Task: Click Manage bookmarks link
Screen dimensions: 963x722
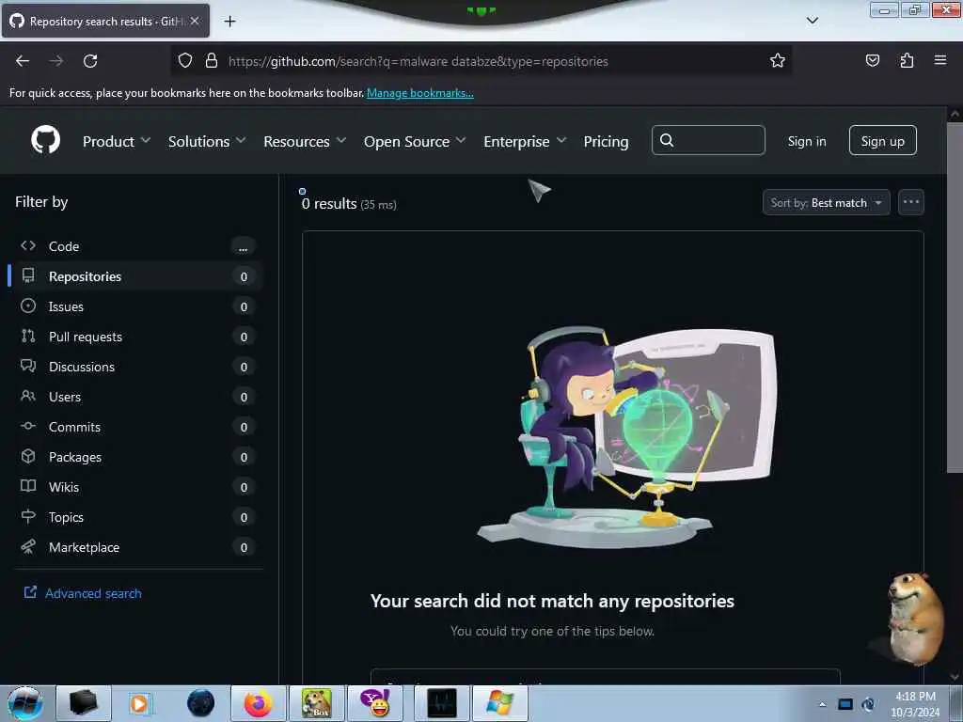Action: tap(420, 93)
